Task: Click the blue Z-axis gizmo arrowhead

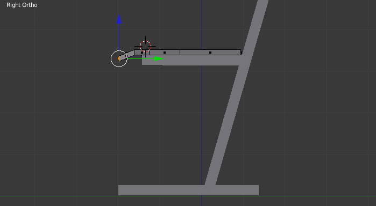Action: click(119, 19)
